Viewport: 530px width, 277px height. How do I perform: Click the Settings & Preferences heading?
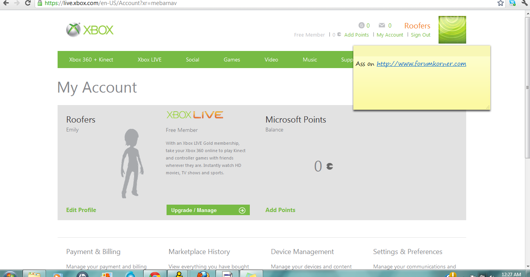click(x=407, y=252)
